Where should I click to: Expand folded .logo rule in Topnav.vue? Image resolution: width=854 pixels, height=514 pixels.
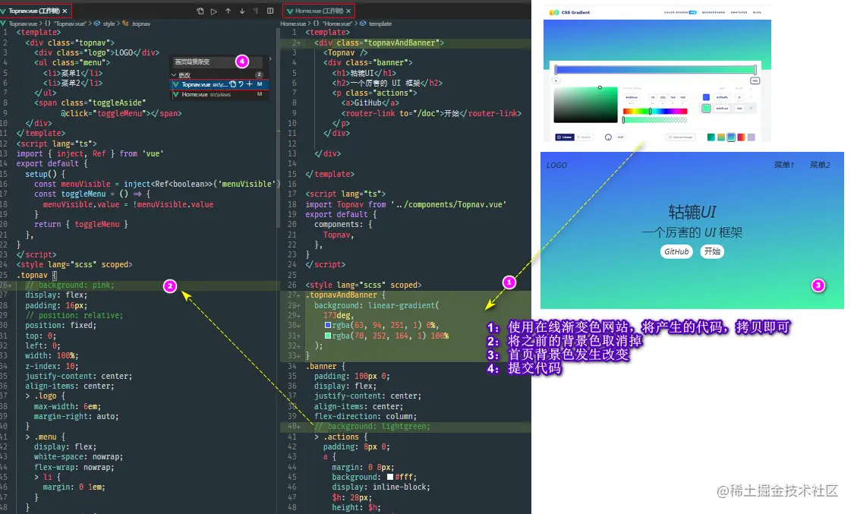[28, 396]
